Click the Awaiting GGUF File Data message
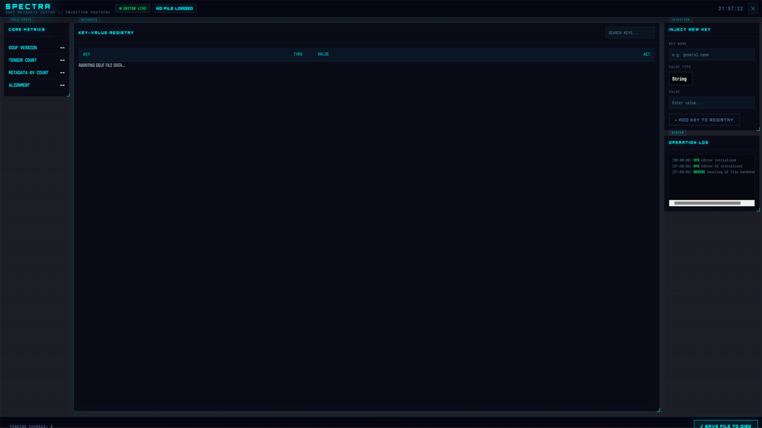 coord(102,65)
